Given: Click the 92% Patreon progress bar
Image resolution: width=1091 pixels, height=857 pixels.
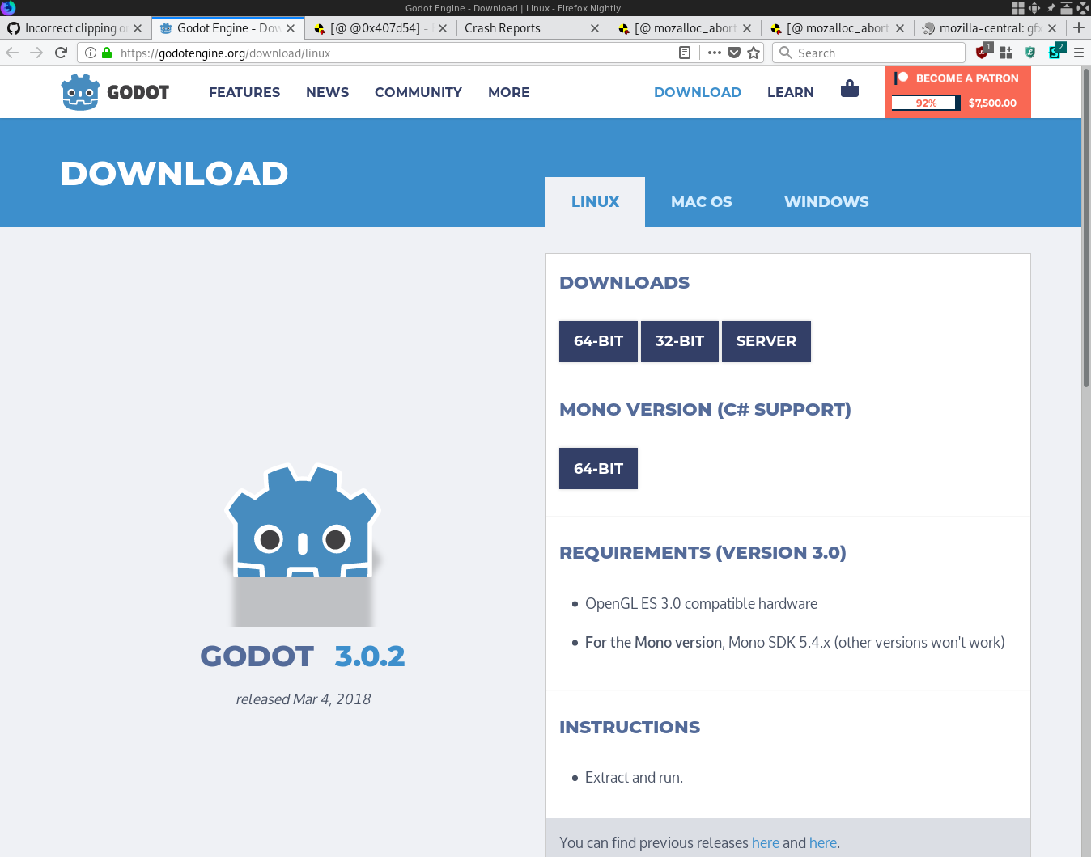Looking at the screenshot, I should pyautogui.click(x=926, y=103).
